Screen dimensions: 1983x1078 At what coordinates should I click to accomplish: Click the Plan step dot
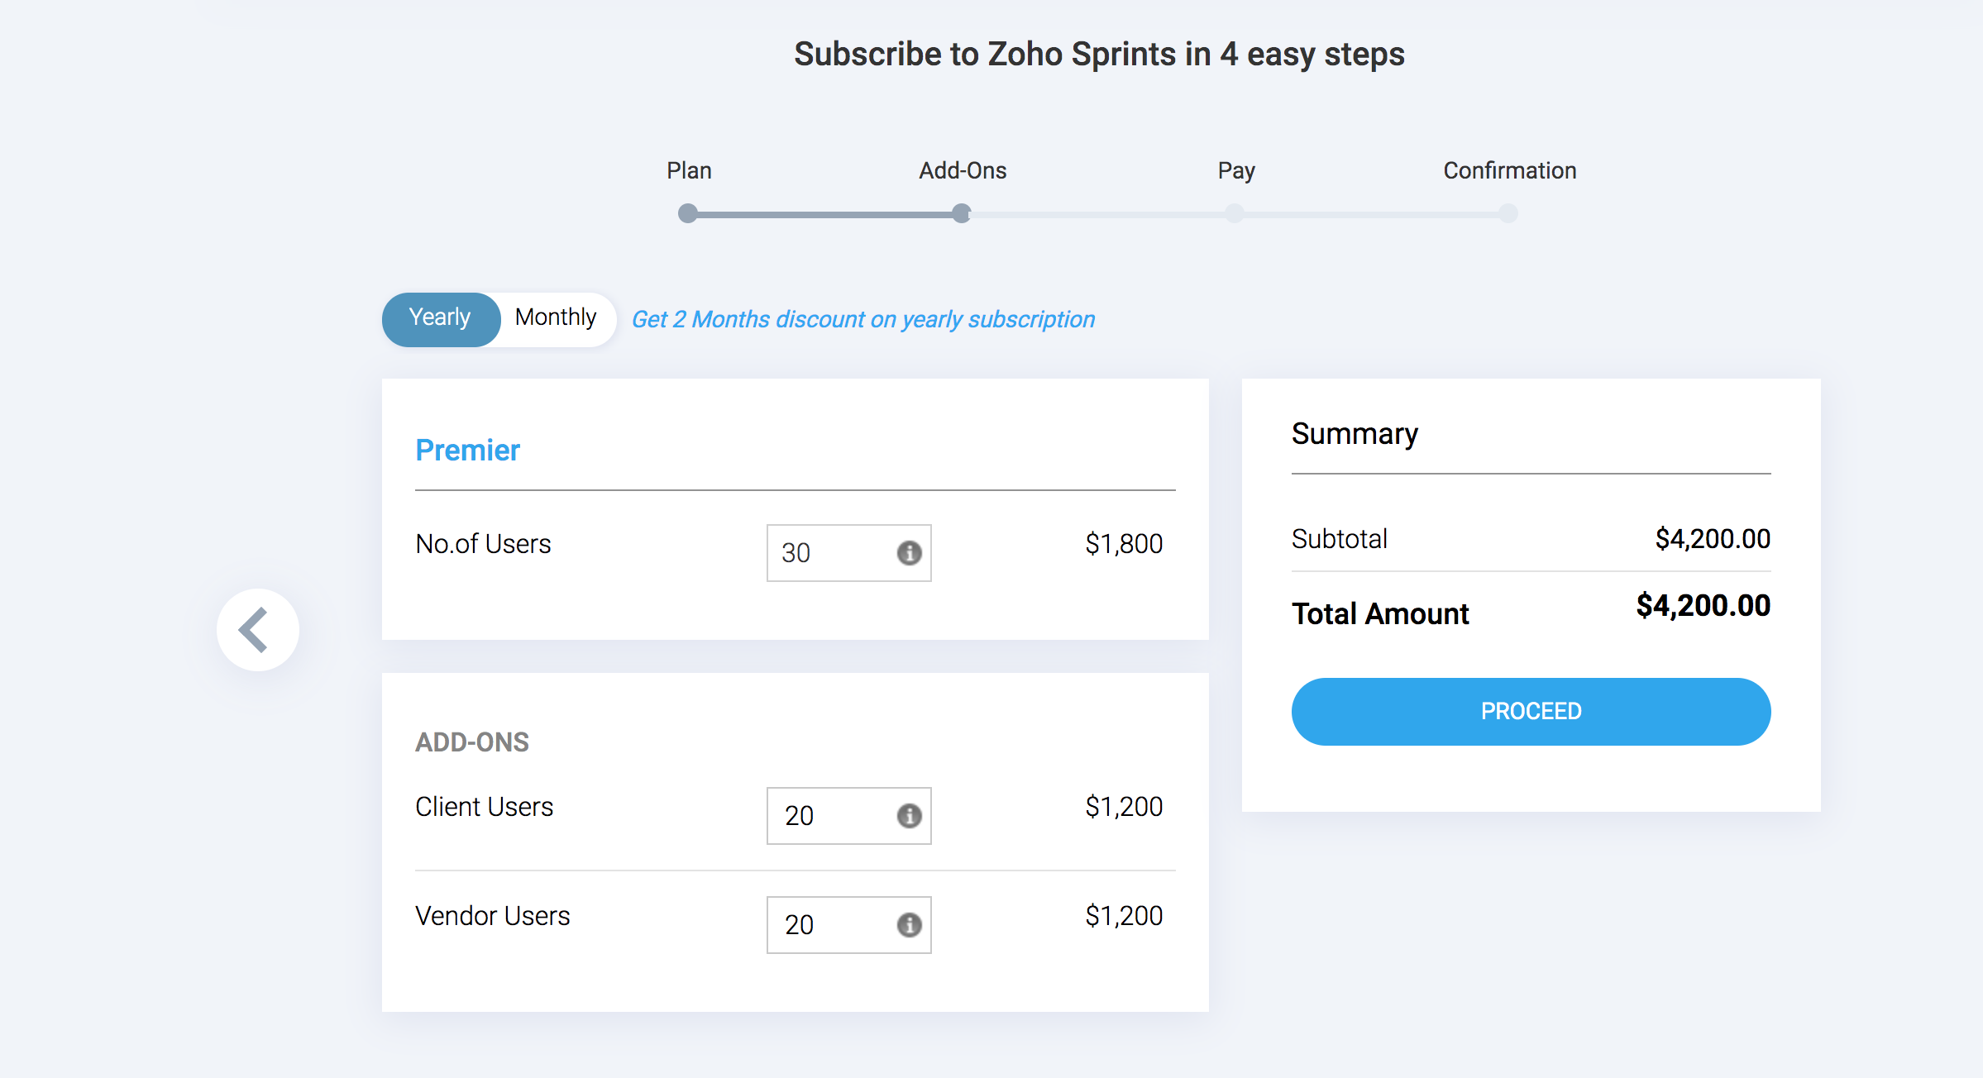pyautogui.click(x=687, y=214)
